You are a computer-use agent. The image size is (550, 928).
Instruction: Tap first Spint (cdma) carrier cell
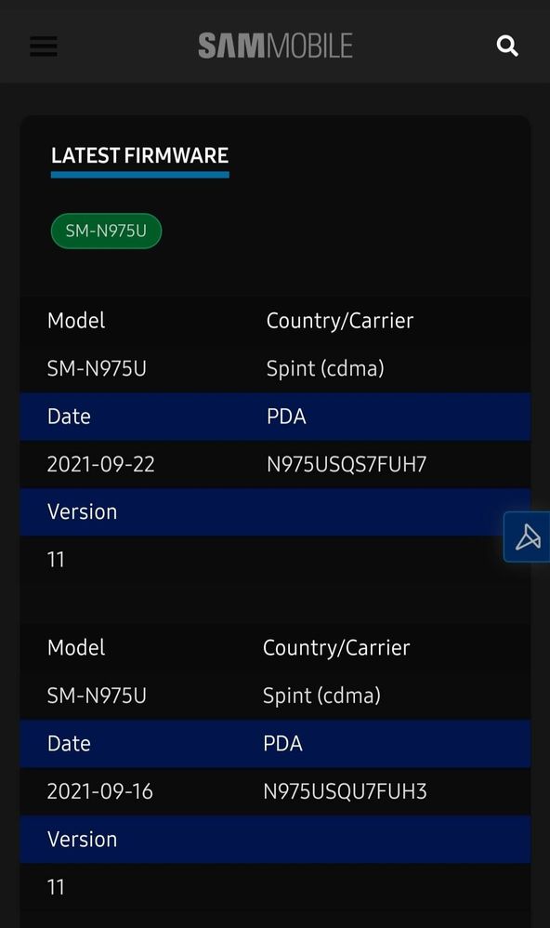click(324, 368)
